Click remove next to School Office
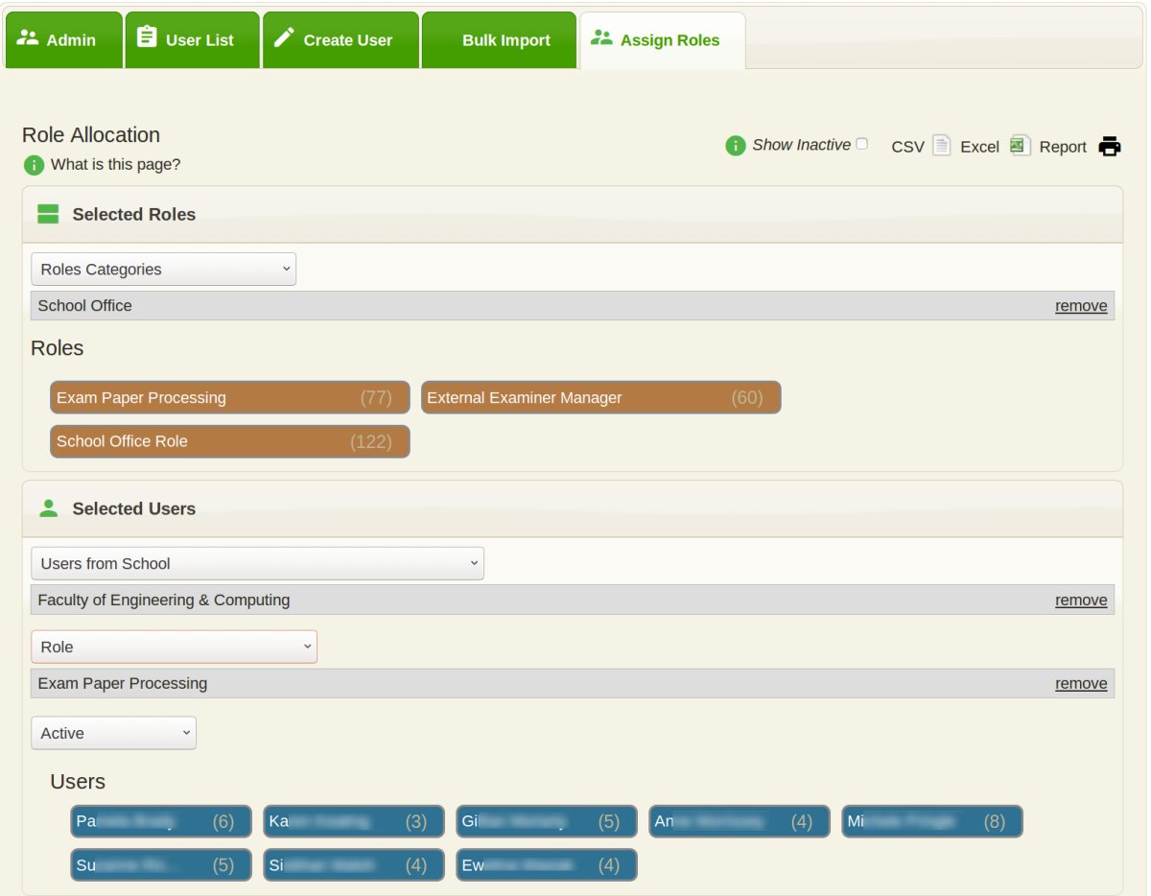The height and width of the screenshot is (896, 1151). pyautogui.click(x=1081, y=305)
